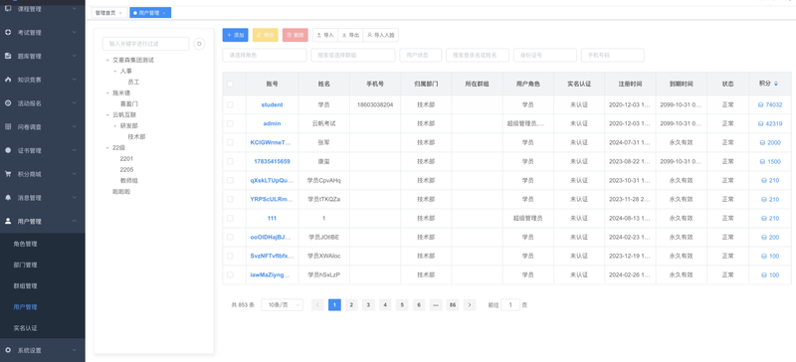Open 群组管理 in the sidebar submenu

(26, 285)
